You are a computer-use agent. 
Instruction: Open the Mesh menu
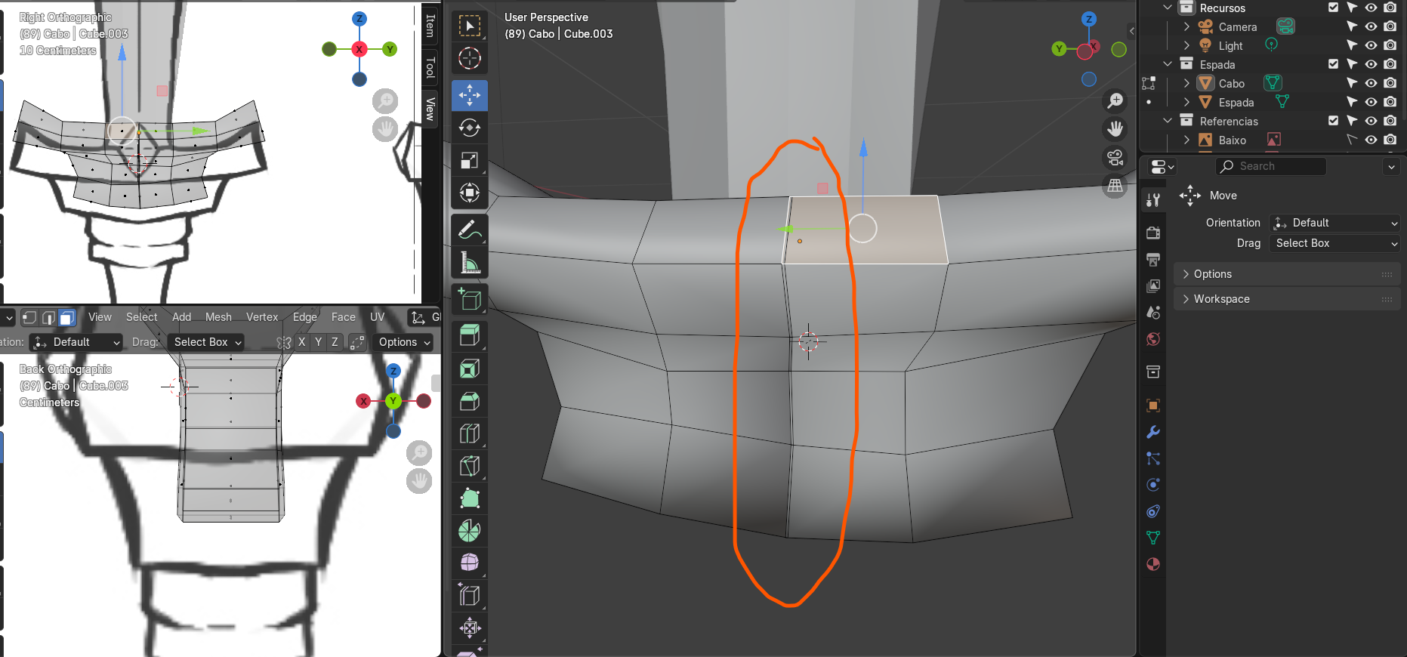tap(218, 317)
